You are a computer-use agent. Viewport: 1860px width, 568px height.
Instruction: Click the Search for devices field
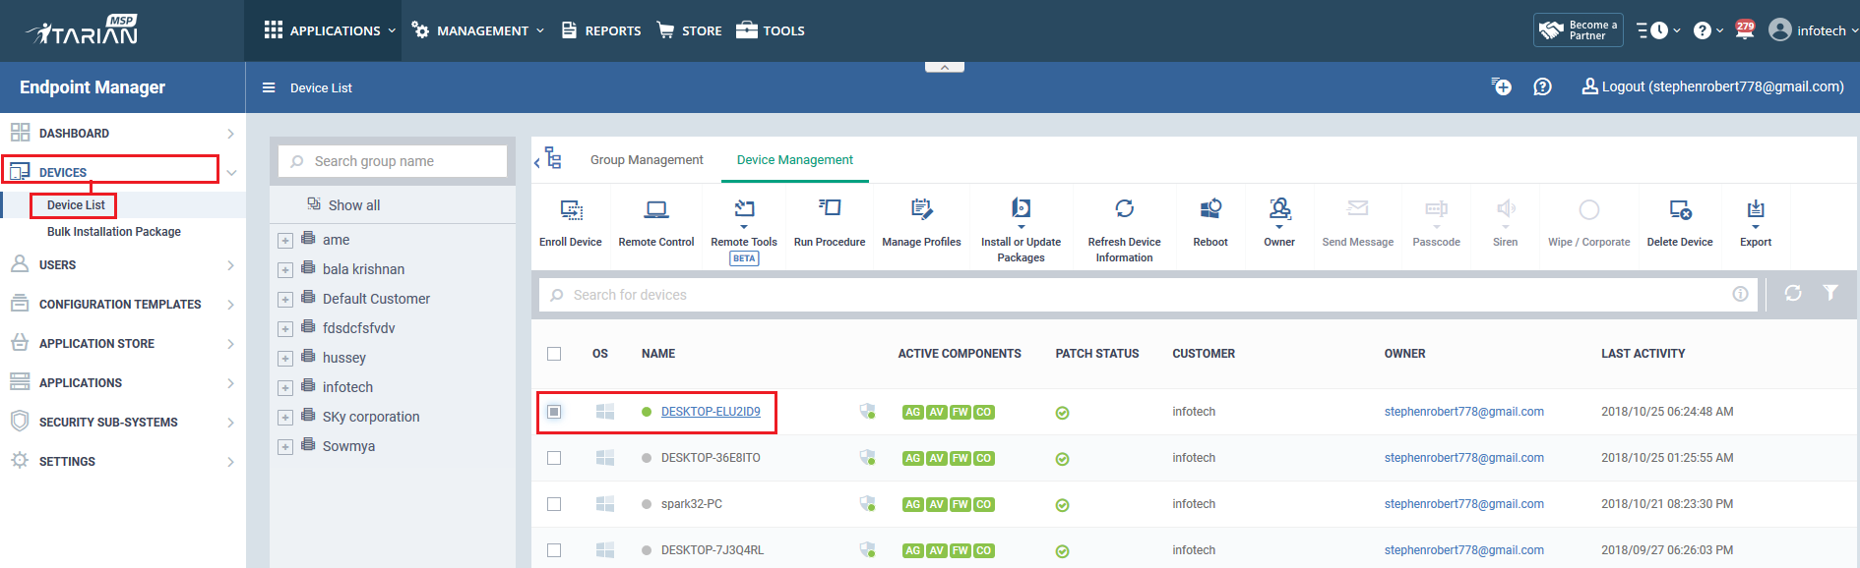point(1148,295)
